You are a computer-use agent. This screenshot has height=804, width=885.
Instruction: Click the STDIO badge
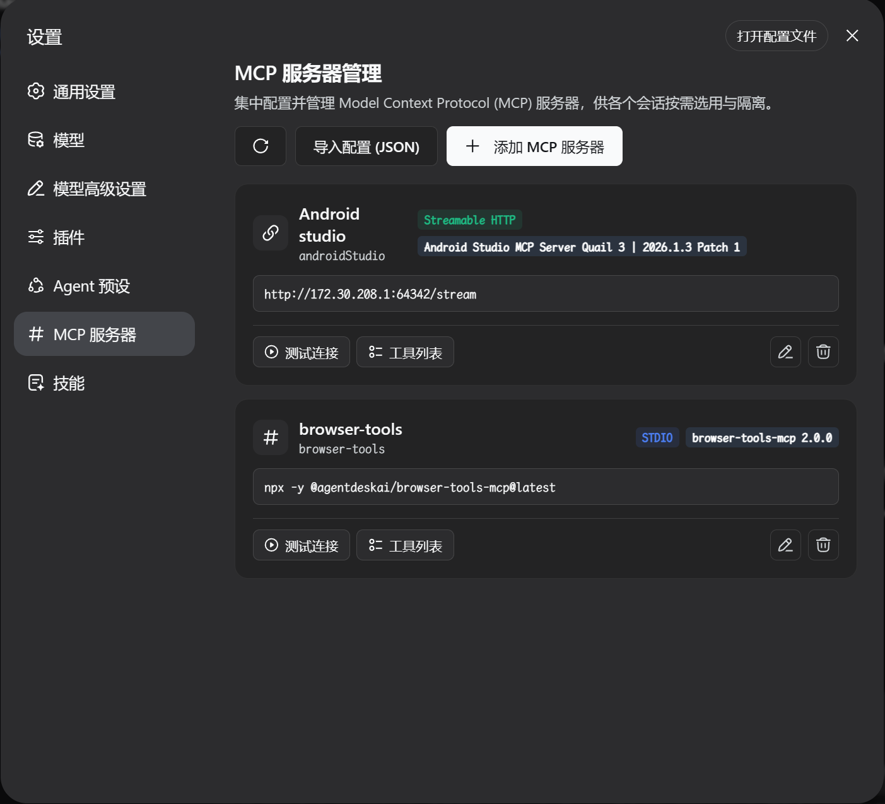[657, 437]
